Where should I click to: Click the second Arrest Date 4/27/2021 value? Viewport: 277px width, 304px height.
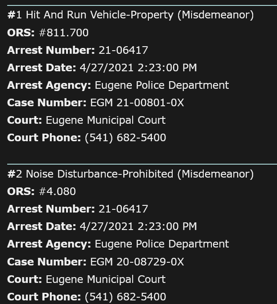(138, 226)
